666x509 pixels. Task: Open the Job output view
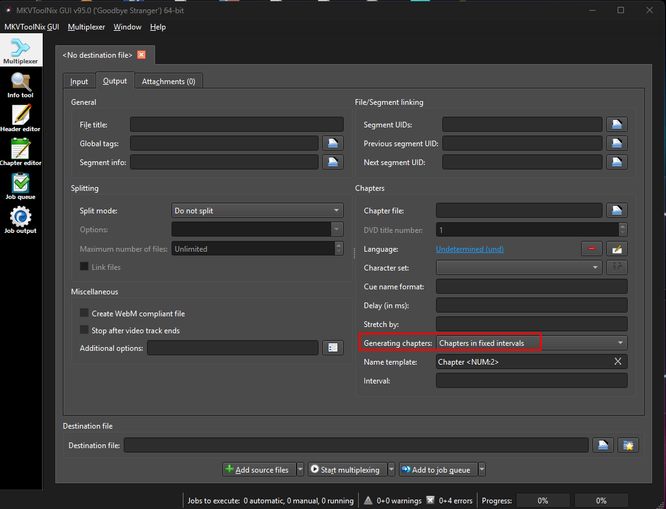[20, 220]
